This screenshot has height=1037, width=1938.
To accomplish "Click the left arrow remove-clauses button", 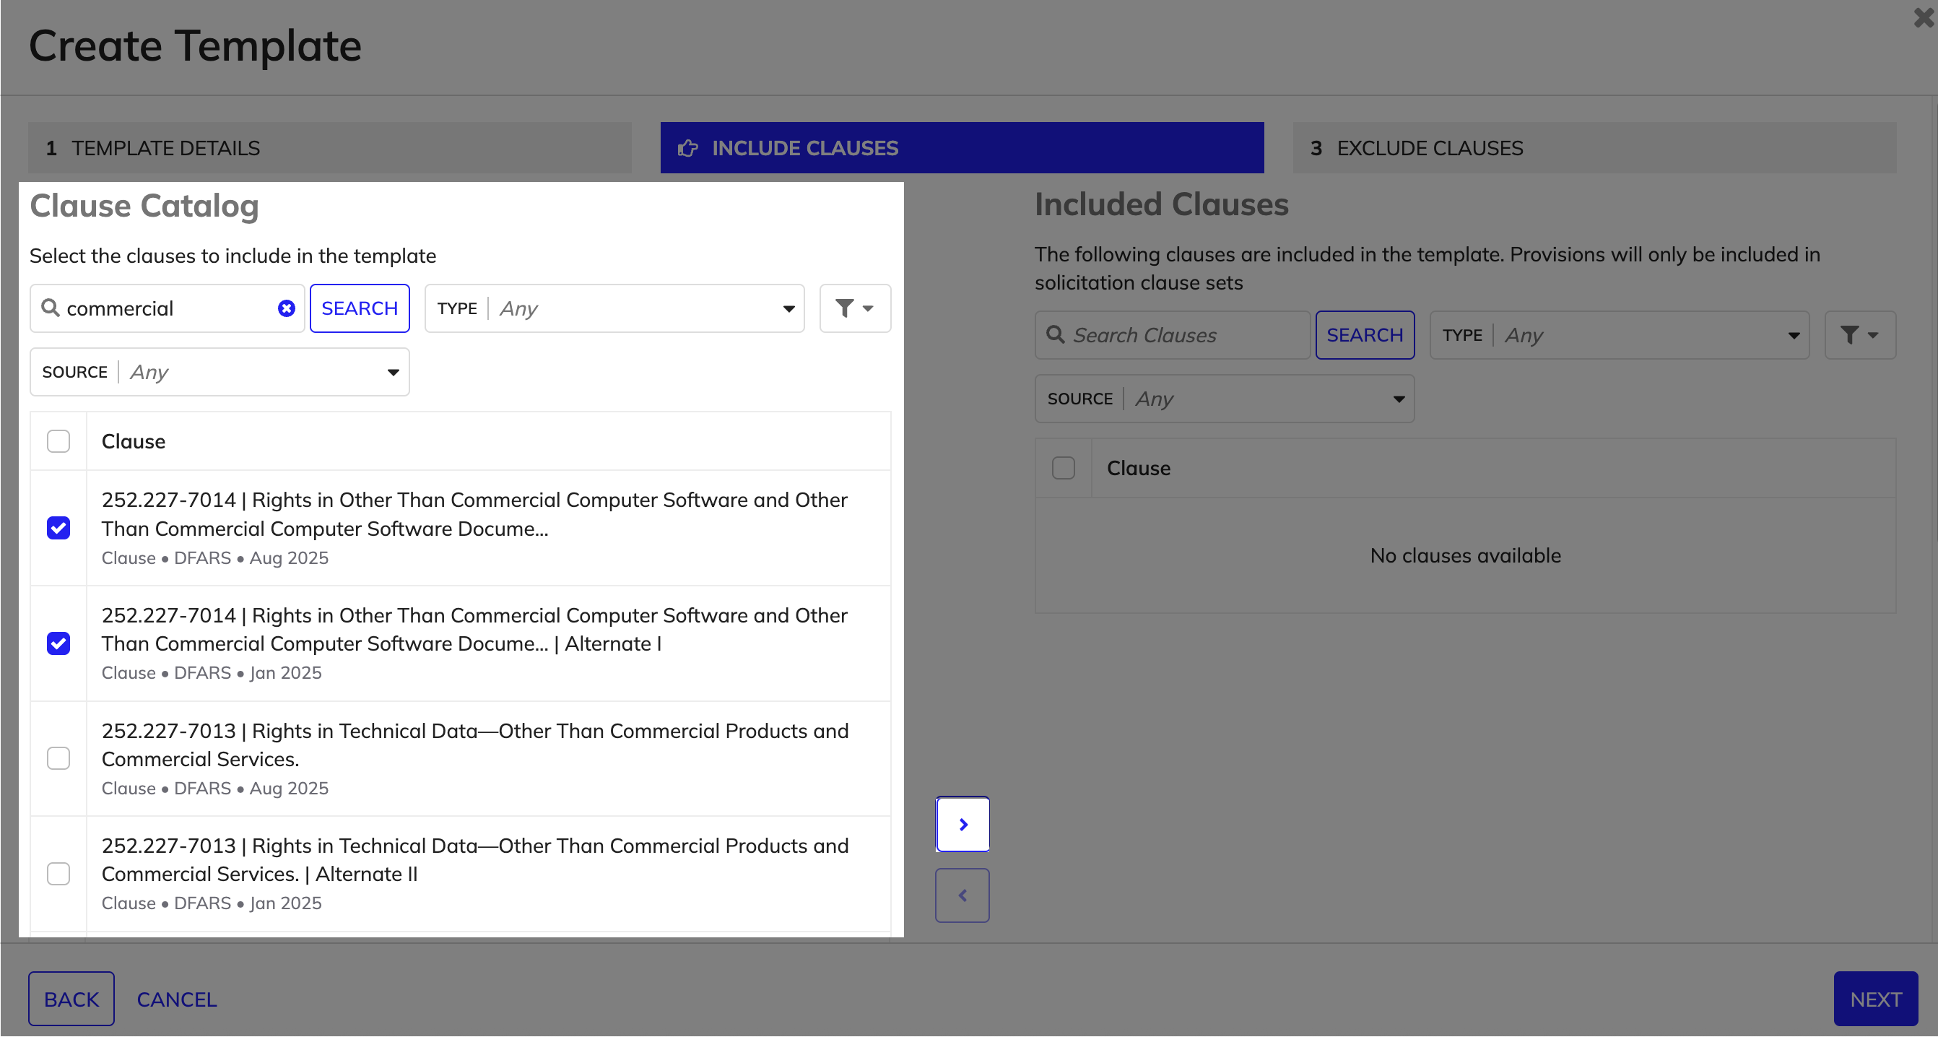I will [963, 895].
